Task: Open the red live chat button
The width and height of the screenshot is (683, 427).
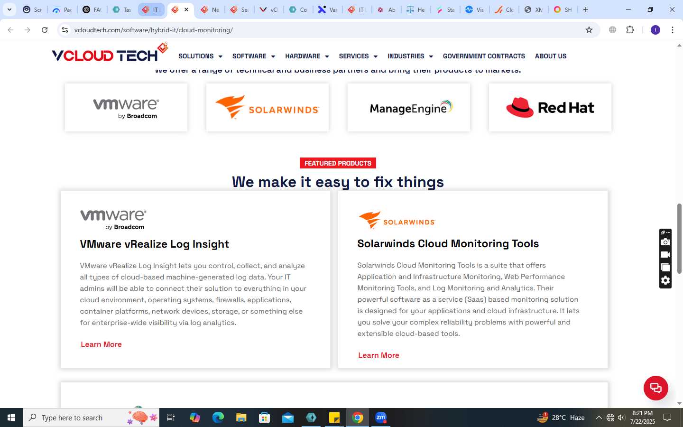Action: click(655, 388)
